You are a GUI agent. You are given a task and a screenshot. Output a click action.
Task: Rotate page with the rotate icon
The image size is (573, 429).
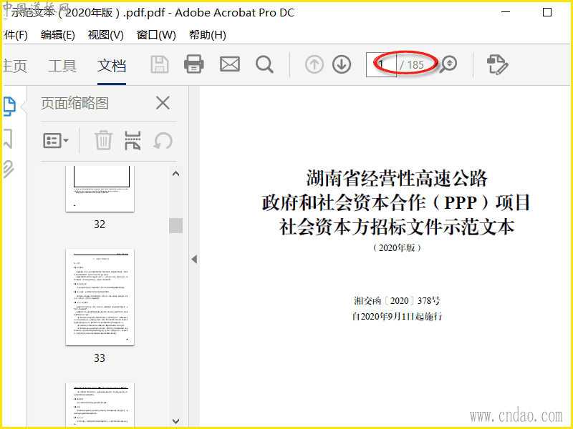pyautogui.click(x=163, y=140)
